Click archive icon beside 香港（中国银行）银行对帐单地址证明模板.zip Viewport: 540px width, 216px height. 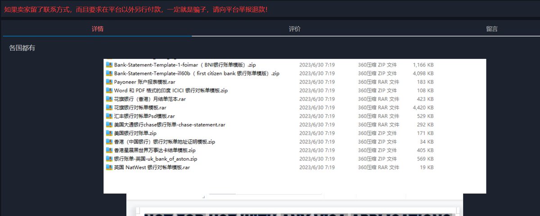pos(108,141)
